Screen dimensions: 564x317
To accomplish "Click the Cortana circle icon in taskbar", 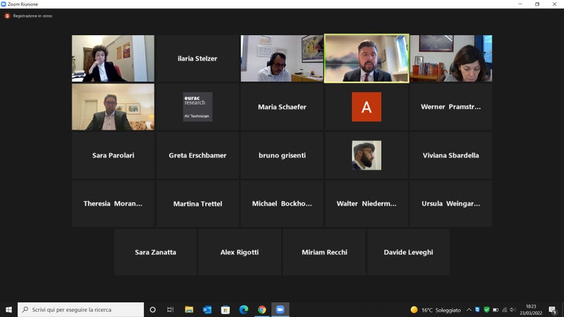I will pyautogui.click(x=153, y=309).
